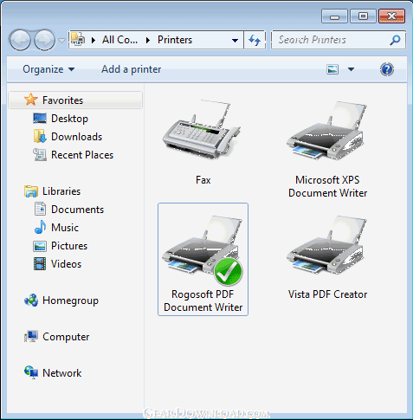Screen dimensions: 413x420
Task: Click the change view icon
Action: [x=332, y=69]
